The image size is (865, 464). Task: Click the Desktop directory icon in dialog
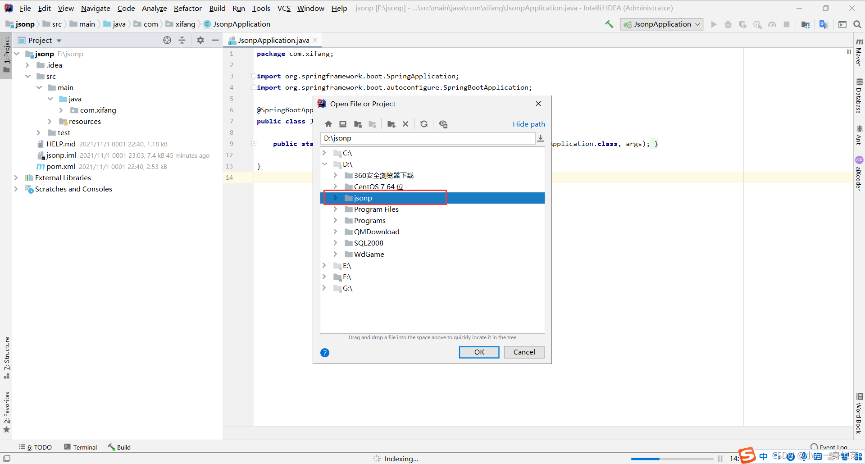(x=343, y=124)
